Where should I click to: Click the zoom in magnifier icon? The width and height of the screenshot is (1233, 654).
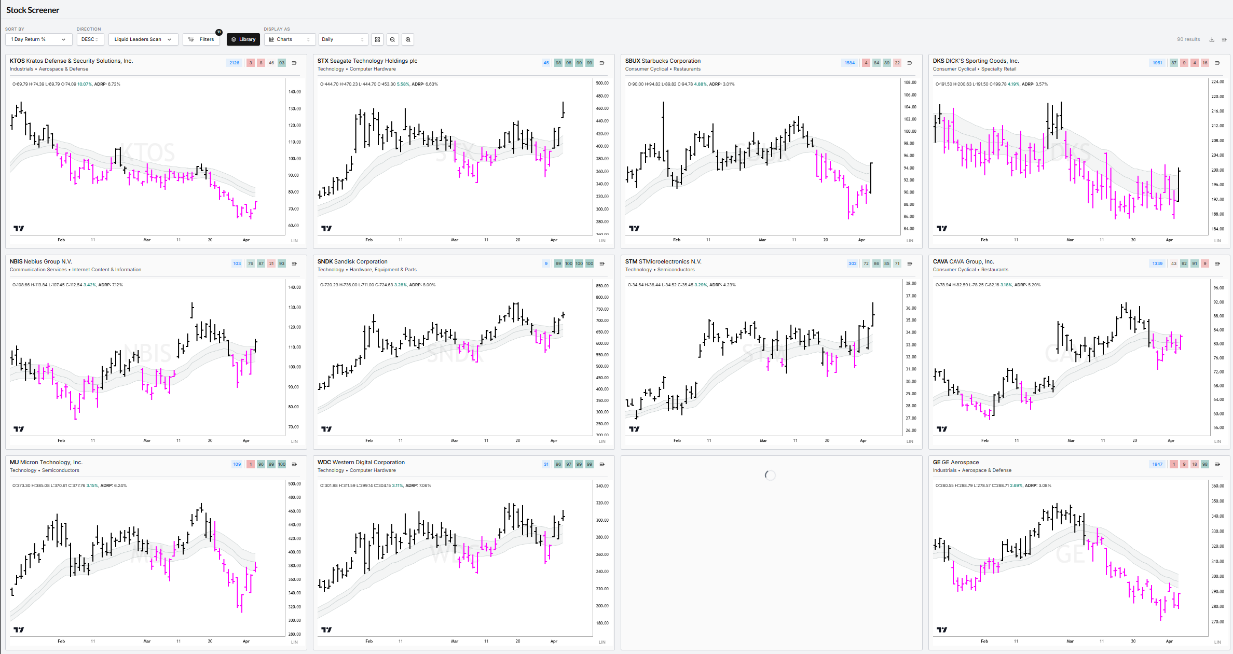408,39
